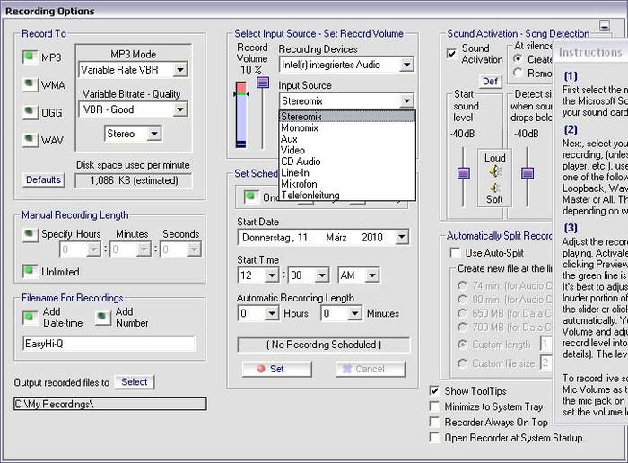Open the automatic recording Minutes dropdown
This screenshot has width=628, height=463.
pos(341,313)
